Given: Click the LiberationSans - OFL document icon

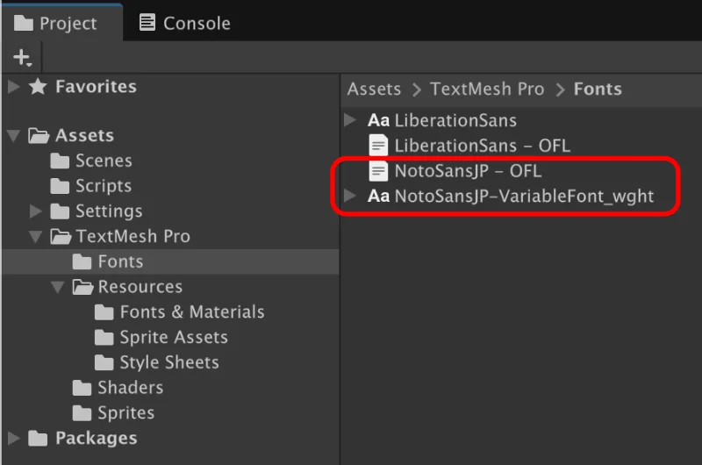Looking at the screenshot, I should (x=378, y=146).
